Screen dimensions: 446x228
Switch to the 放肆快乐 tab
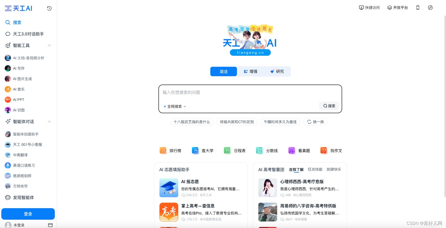click(x=334, y=169)
